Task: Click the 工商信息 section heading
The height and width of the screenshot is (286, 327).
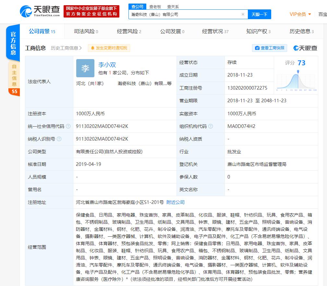Action: pyautogui.click(x=35, y=48)
